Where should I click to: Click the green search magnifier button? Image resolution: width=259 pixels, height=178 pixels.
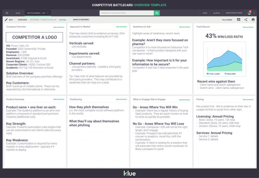tap(157, 13)
